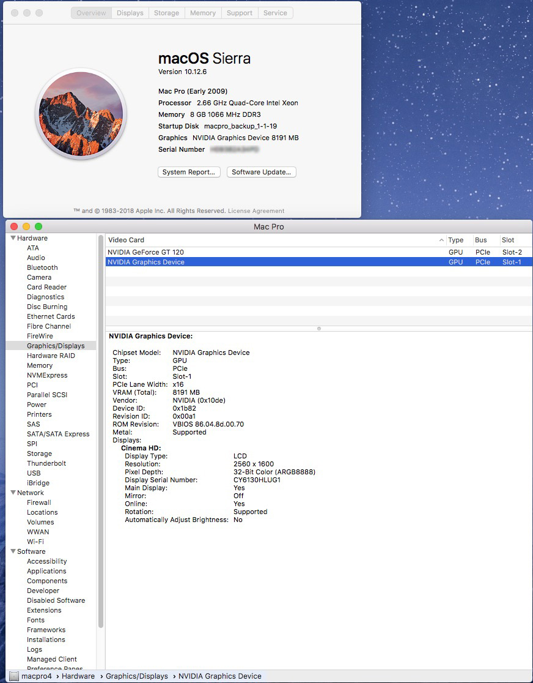This screenshot has width=533, height=683.
Task: Select FireWire in the sidebar
Action: [40, 336]
